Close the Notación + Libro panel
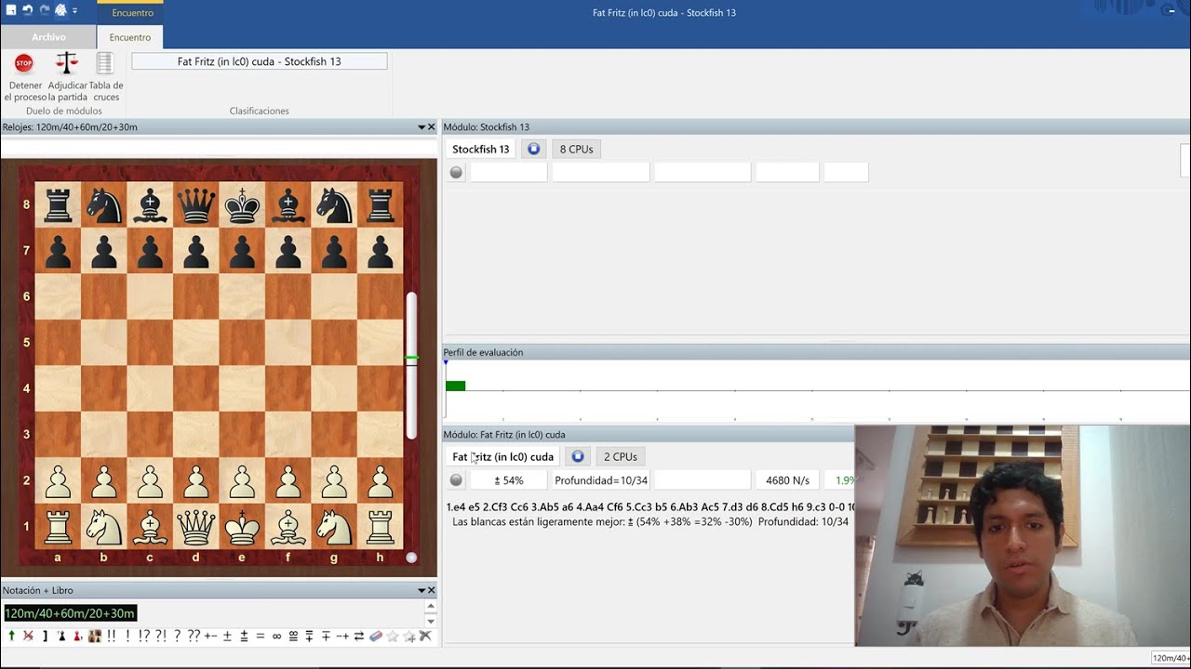1191x669 pixels. click(x=431, y=590)
